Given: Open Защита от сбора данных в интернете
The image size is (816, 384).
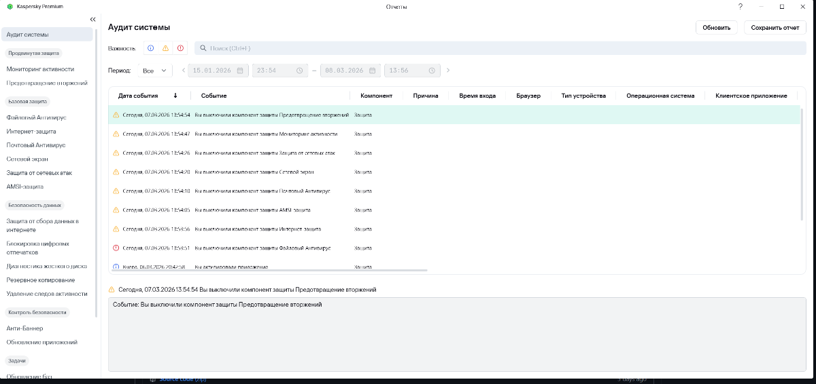Looking at the screenshot, I should 42,225.
